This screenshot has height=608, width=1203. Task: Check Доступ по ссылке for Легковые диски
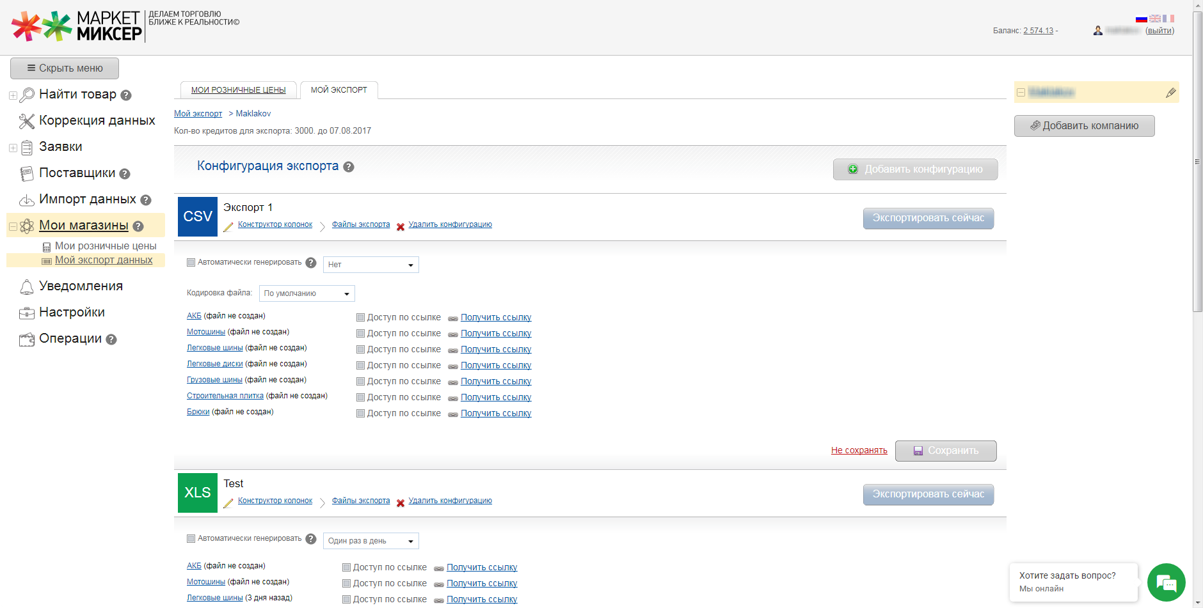tap(360, 366)
